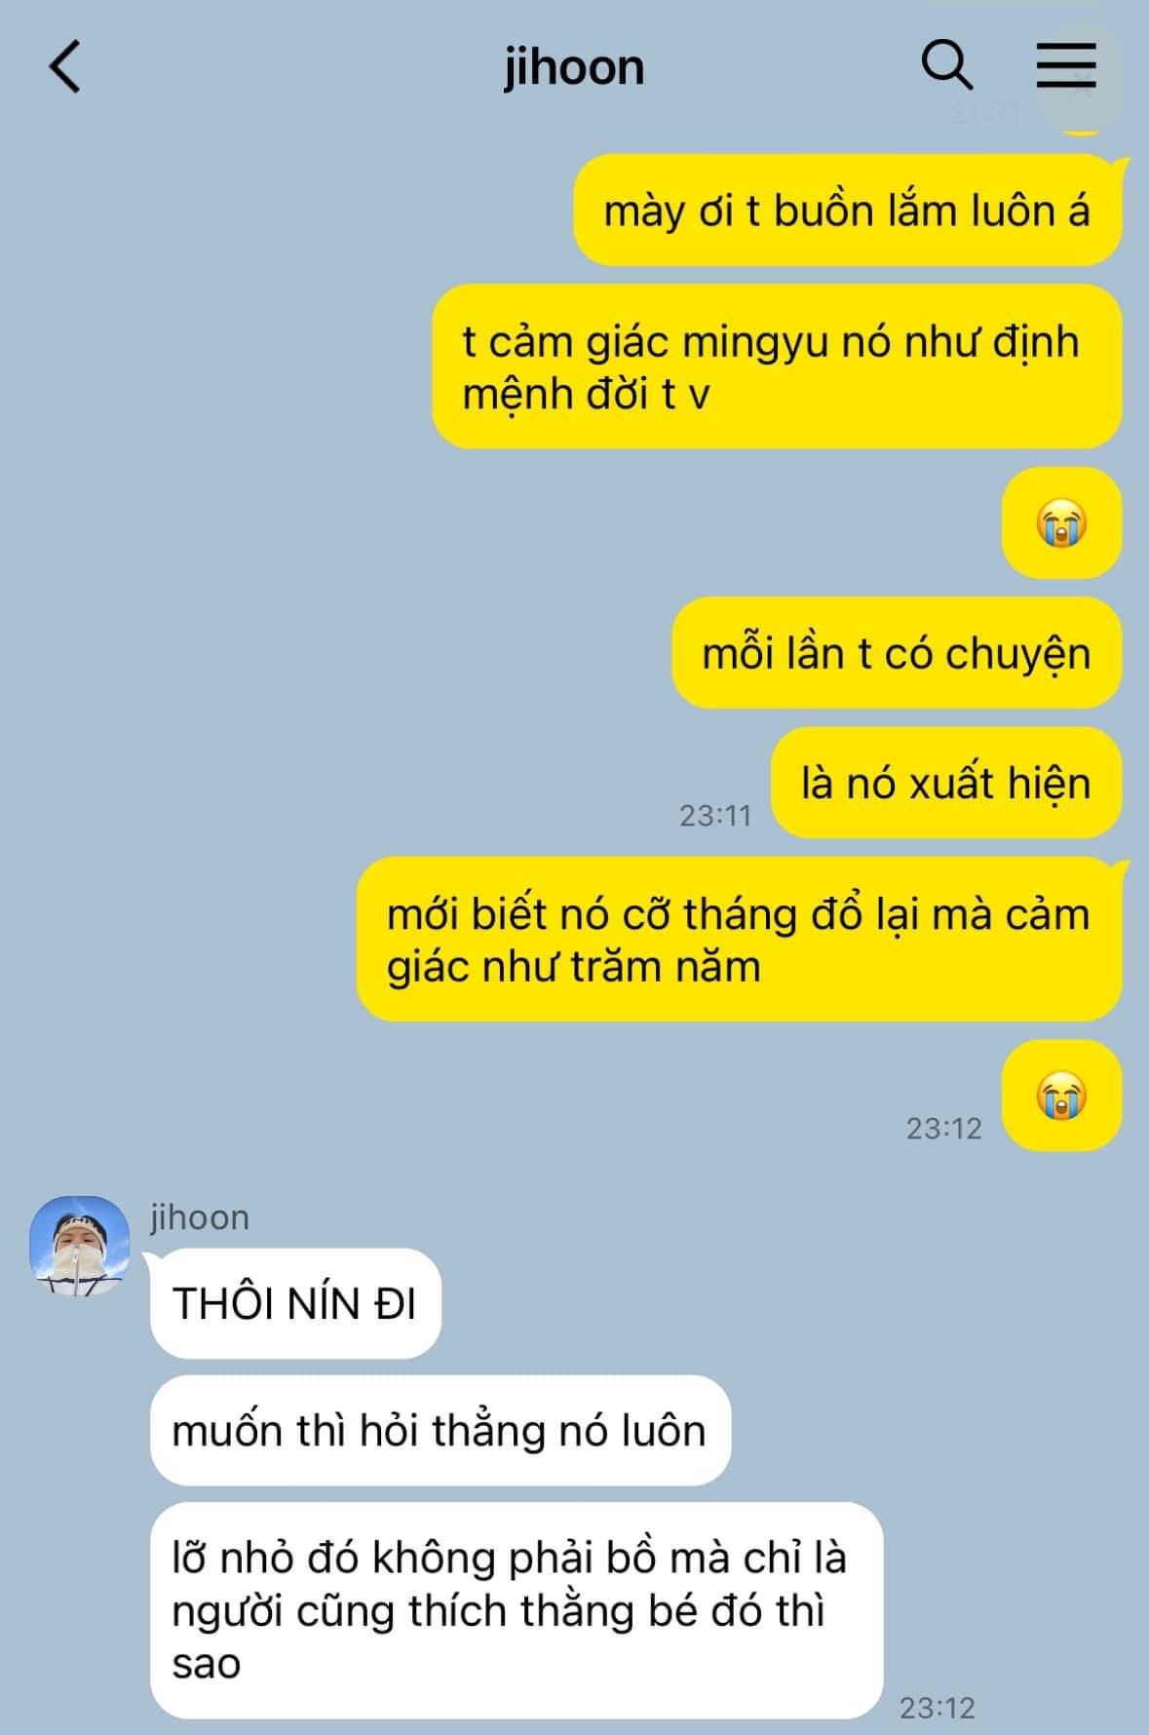Select the 'cảm giác như trăm năm' message
Image resolution: width=1149 pixels, height=1735 pixels.
[x=740, y=940]
